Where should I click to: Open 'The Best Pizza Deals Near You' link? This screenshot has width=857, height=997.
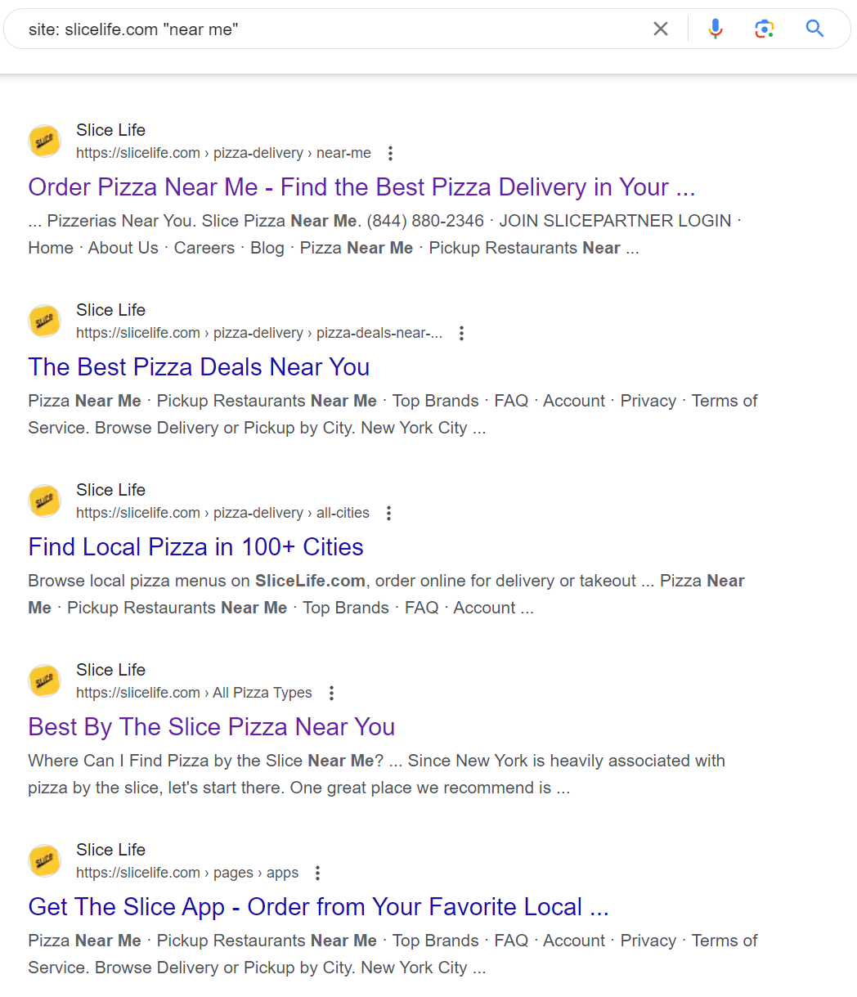pyautogui.click(x=199, y=367)
